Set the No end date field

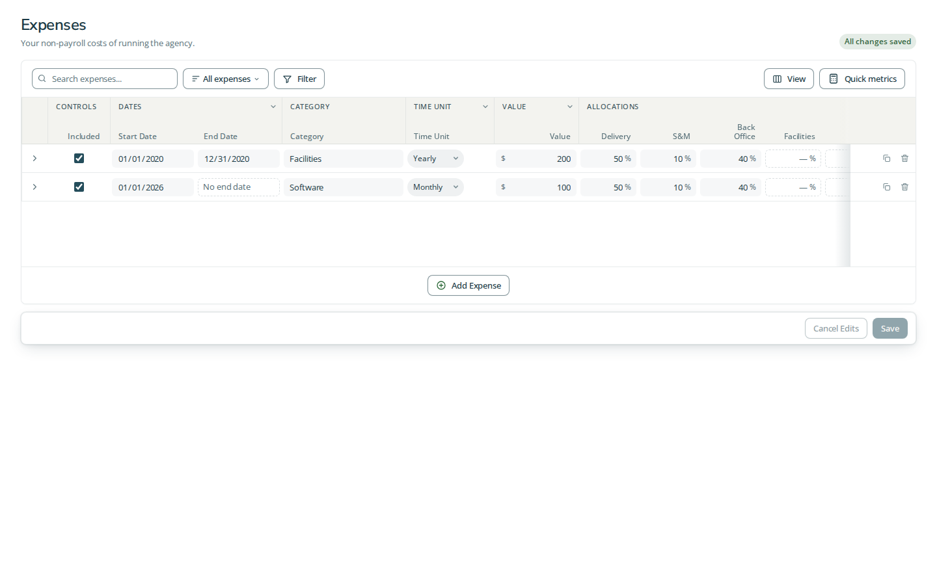coord(239,187)
